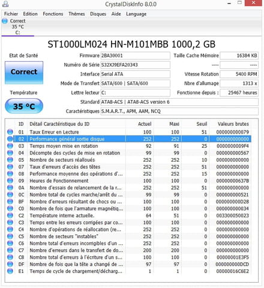Open the Fonctions menu
This screenshot has height=288, width=264.
coord(53,14)
